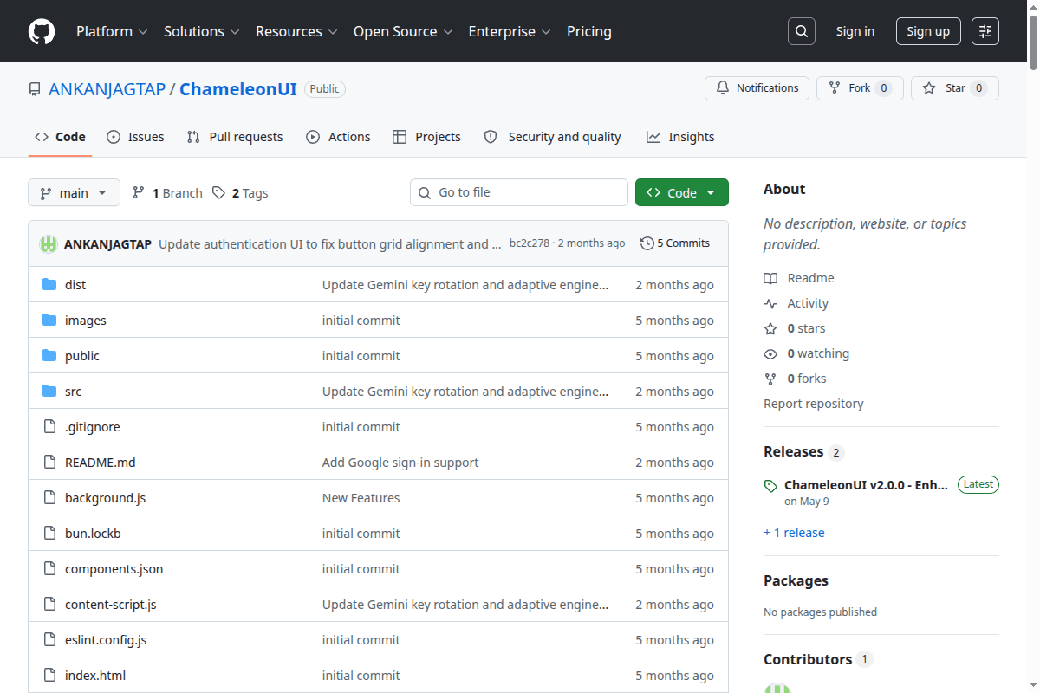Click the Sign up button
The height and width of the screenshot is (693, 1040).
(x=928, y=31)
